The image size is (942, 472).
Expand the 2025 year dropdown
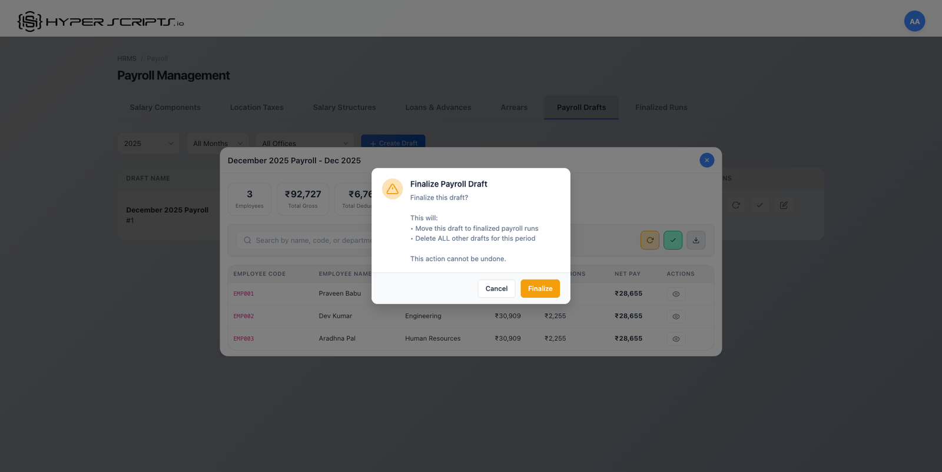[148, 144]
